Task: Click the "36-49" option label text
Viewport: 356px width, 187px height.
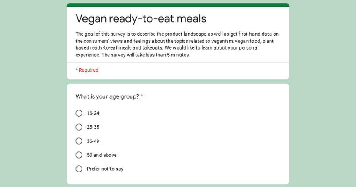Action: tap(93, 141)
